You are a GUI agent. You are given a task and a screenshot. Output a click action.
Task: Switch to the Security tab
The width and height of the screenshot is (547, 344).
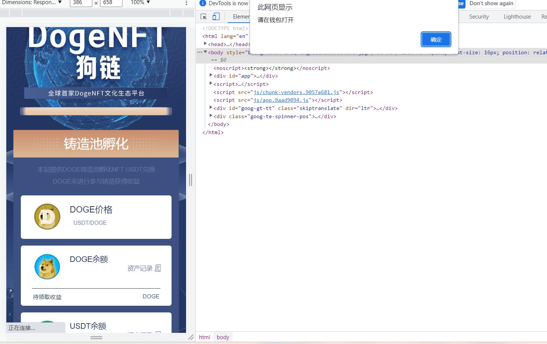[x=479, y=17]
